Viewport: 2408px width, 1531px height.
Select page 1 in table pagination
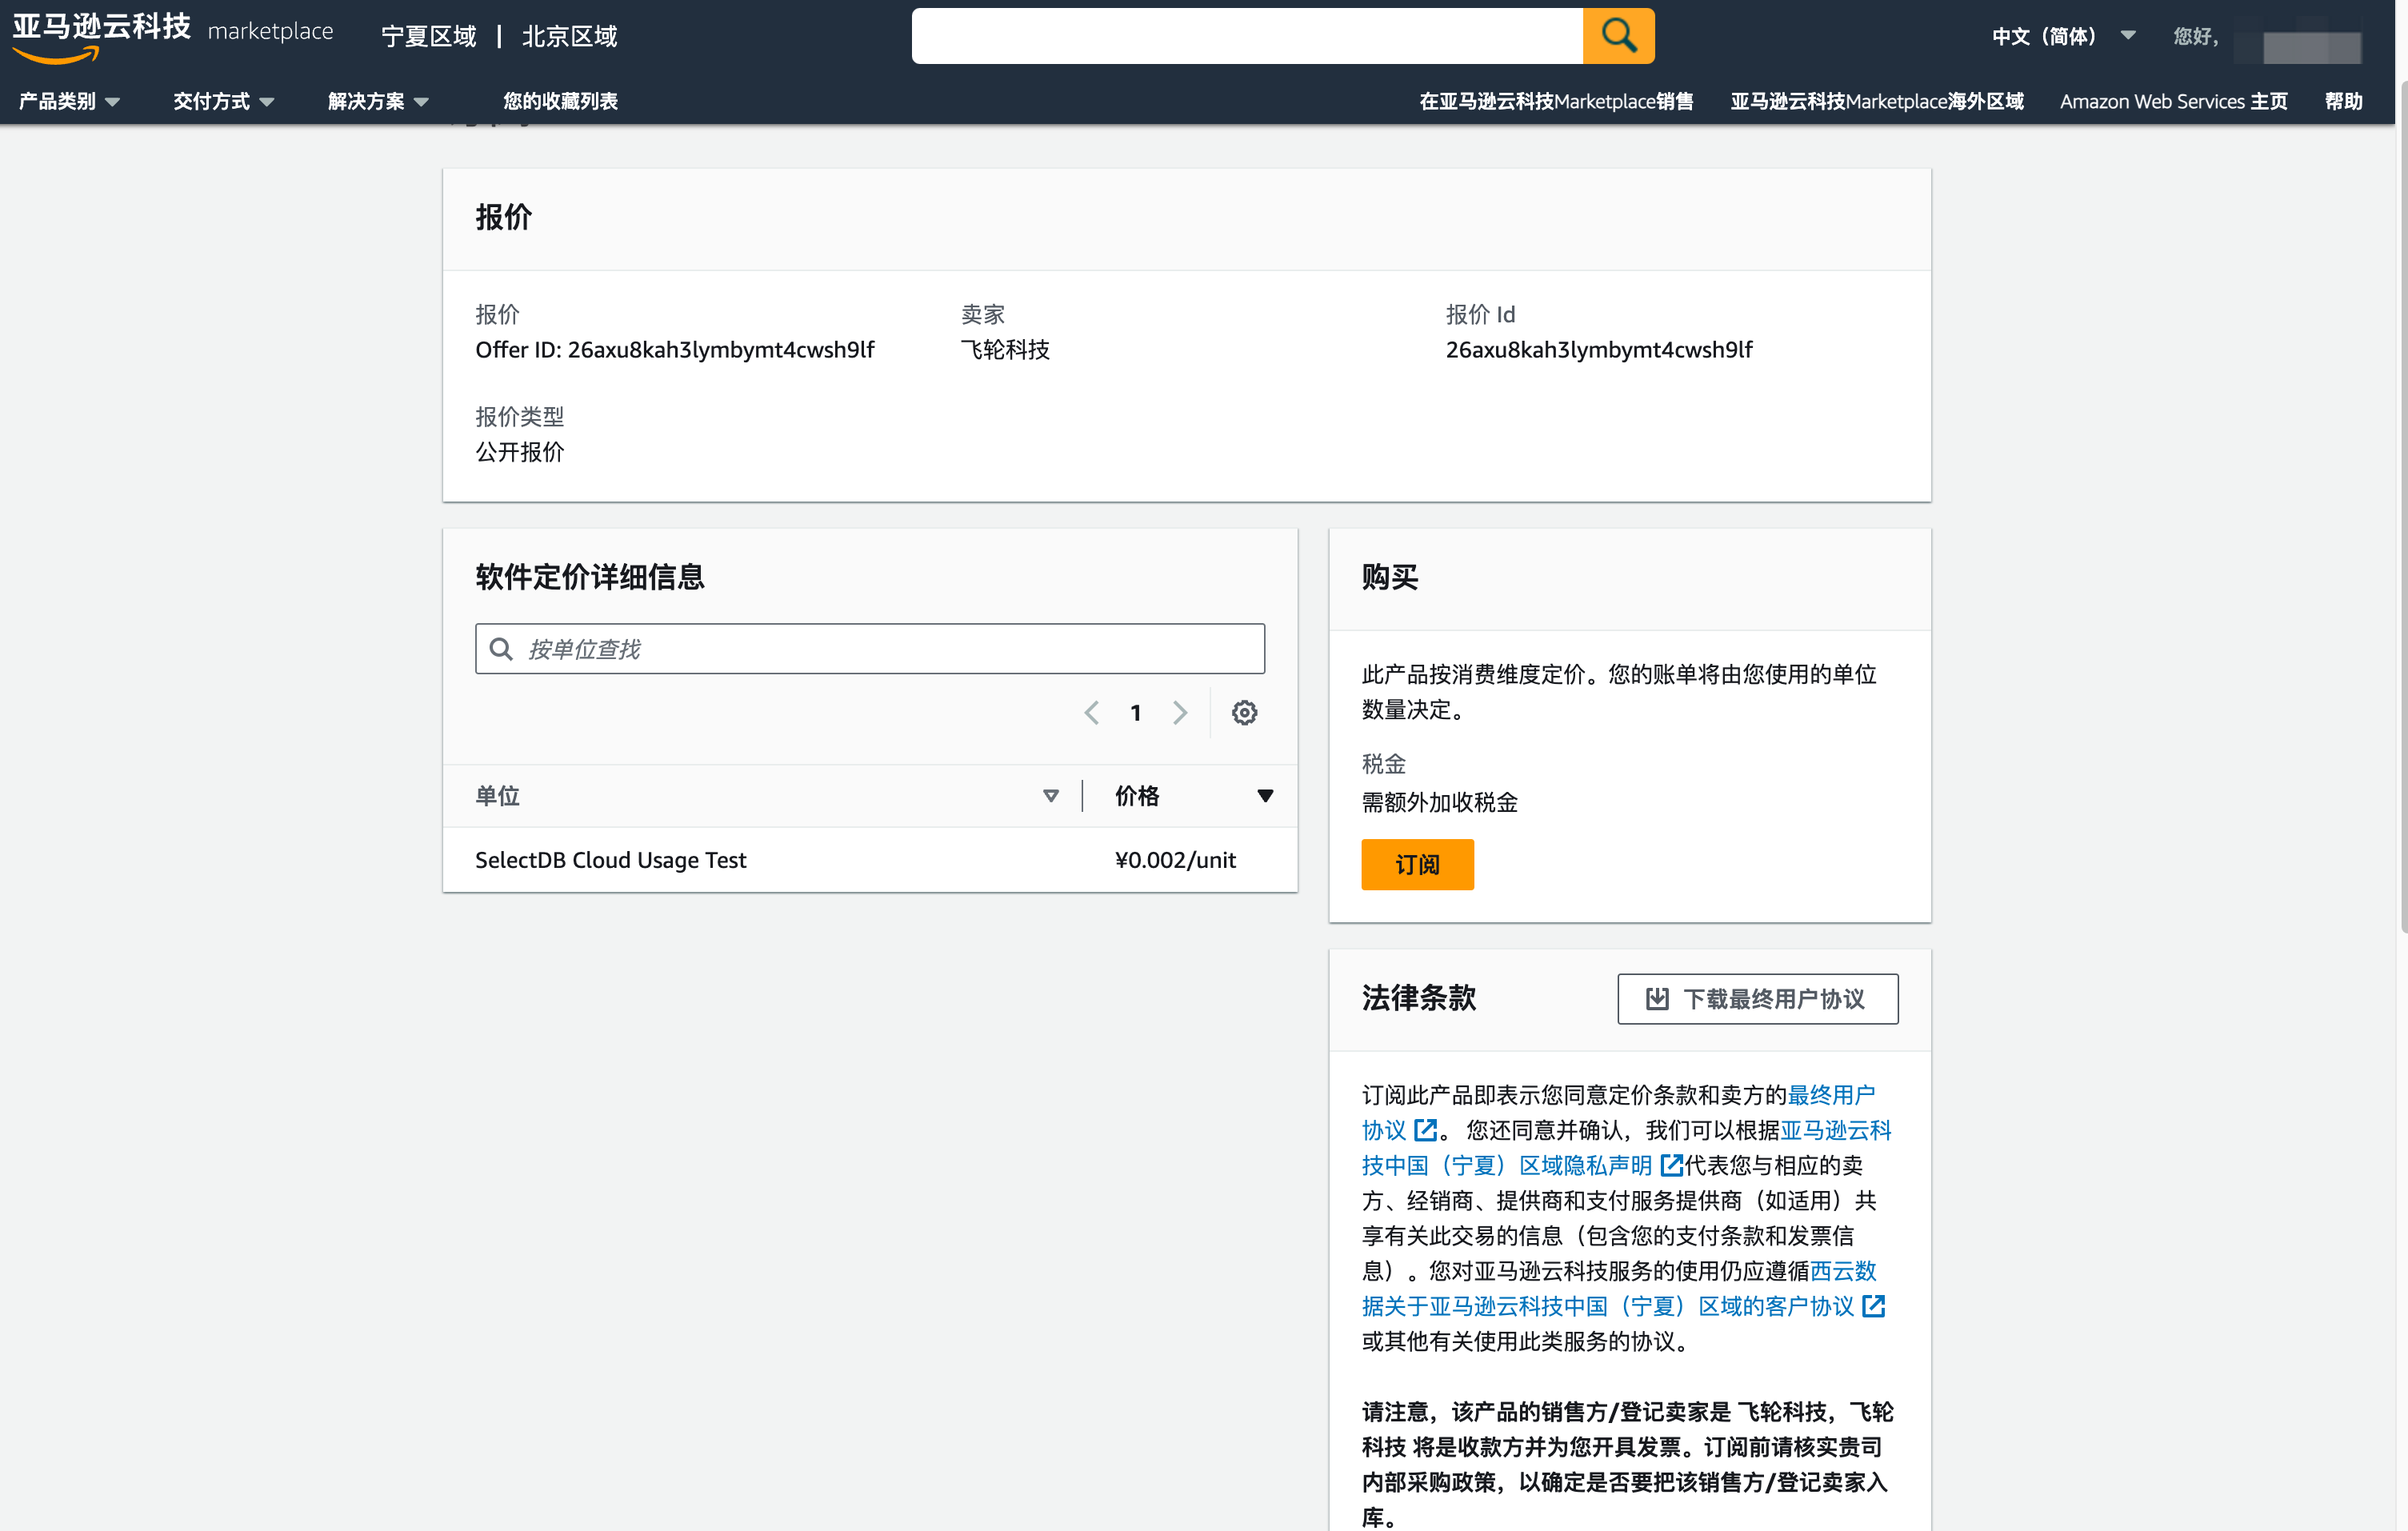[x=1135, y=712]
